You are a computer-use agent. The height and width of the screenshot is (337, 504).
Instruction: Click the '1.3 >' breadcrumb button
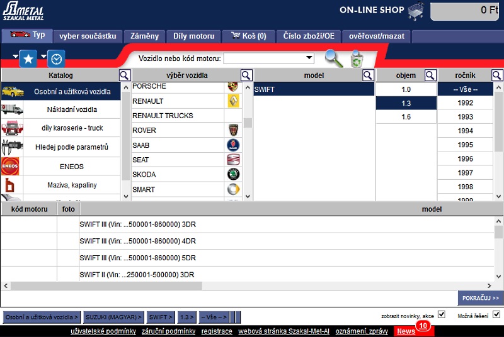click(x=186, y=317)
